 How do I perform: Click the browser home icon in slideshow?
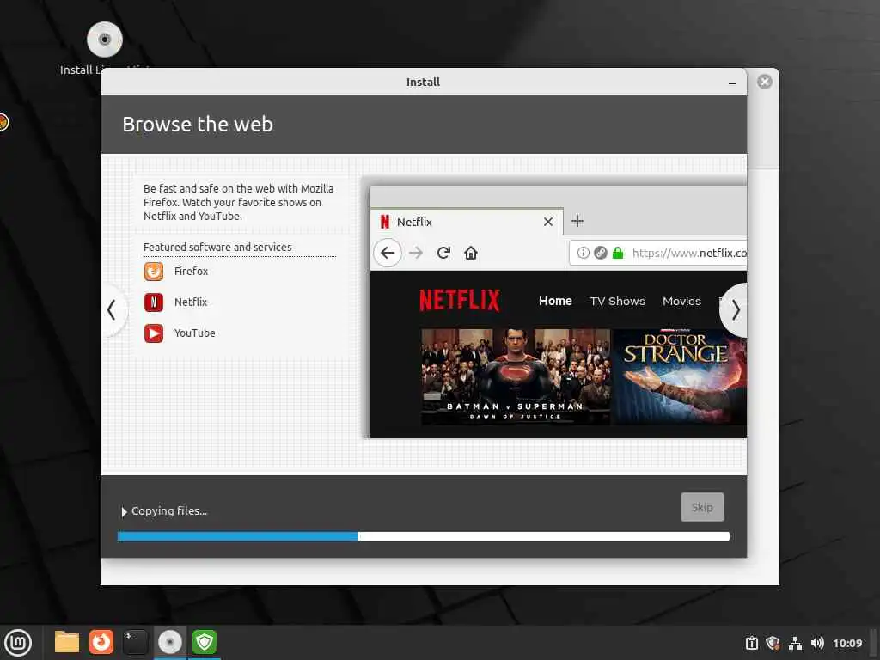471,253
